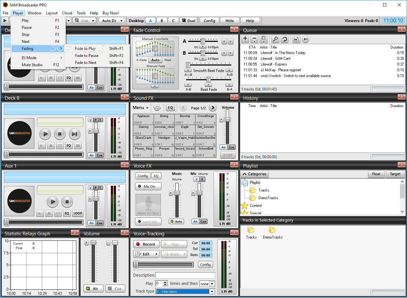Open the EQ in Sound FX toolbar
The image size is (407, 298).
(x=170, y=108)
